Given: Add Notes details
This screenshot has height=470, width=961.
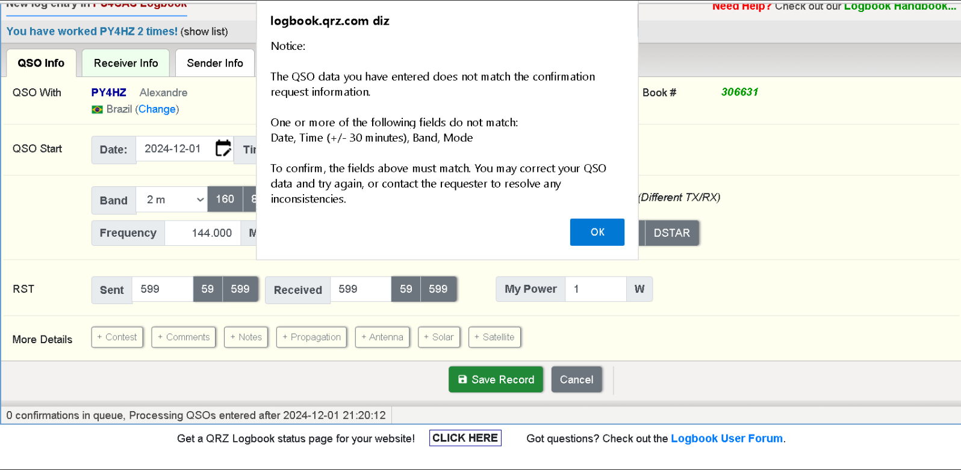Looking at the screenshot, I should click(x=246, y=337).
